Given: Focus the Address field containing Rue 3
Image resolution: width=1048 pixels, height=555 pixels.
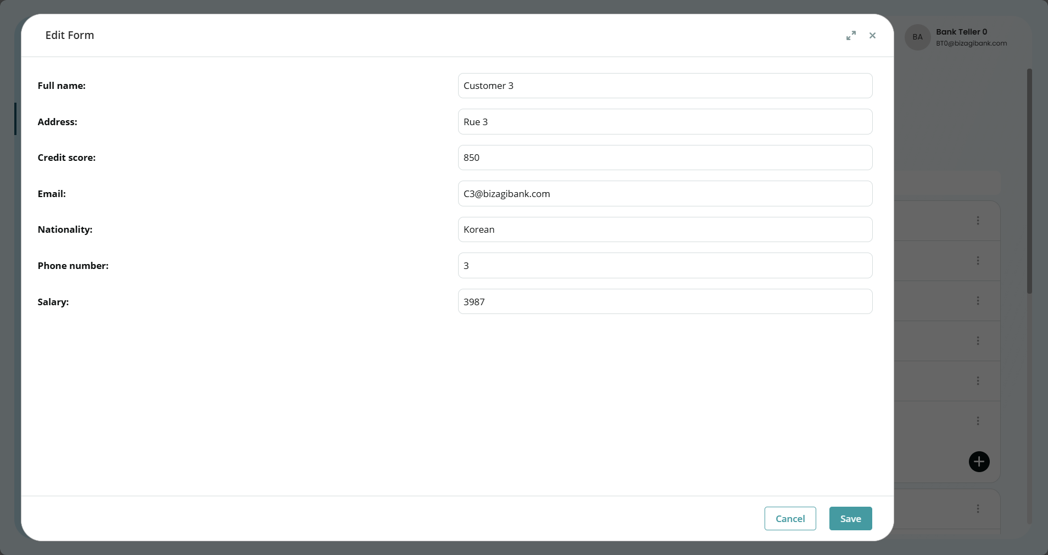Looking at the screenshot, I should 665,122.
